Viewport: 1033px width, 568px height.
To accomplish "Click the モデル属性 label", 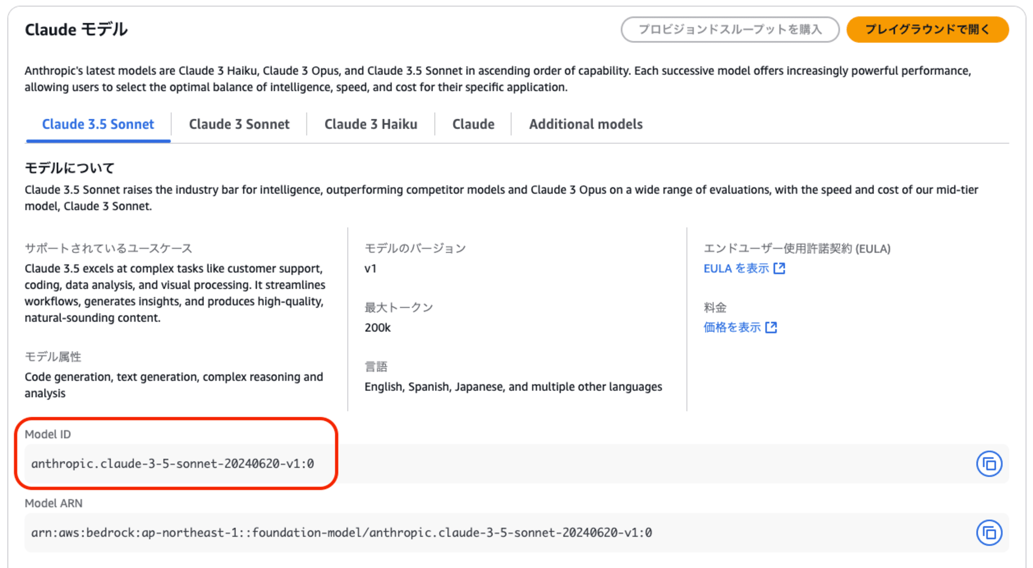I will tap(53, 357).
